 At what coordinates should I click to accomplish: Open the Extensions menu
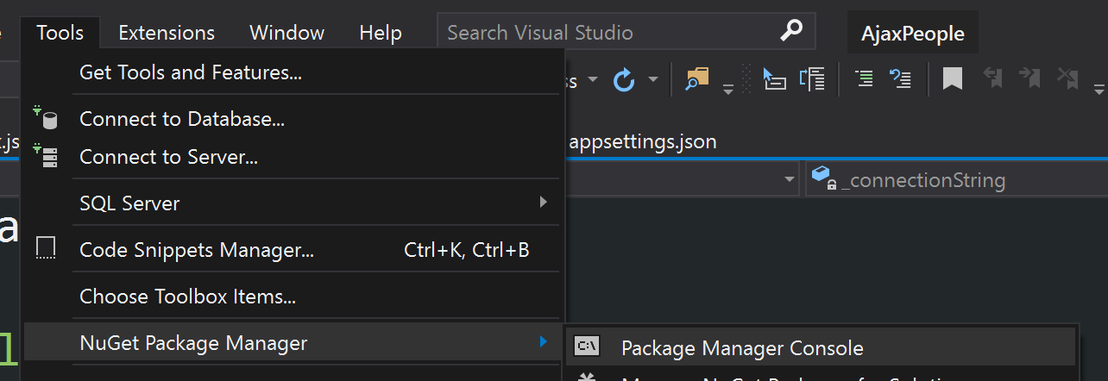click(x=167, y=33)
